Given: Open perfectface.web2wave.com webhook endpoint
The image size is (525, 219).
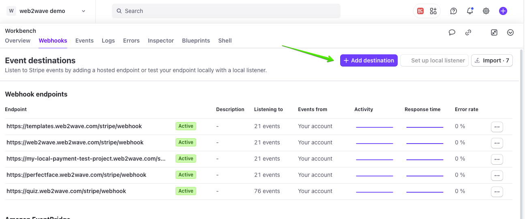Looking at the screenshot, I should coord(76,175).
